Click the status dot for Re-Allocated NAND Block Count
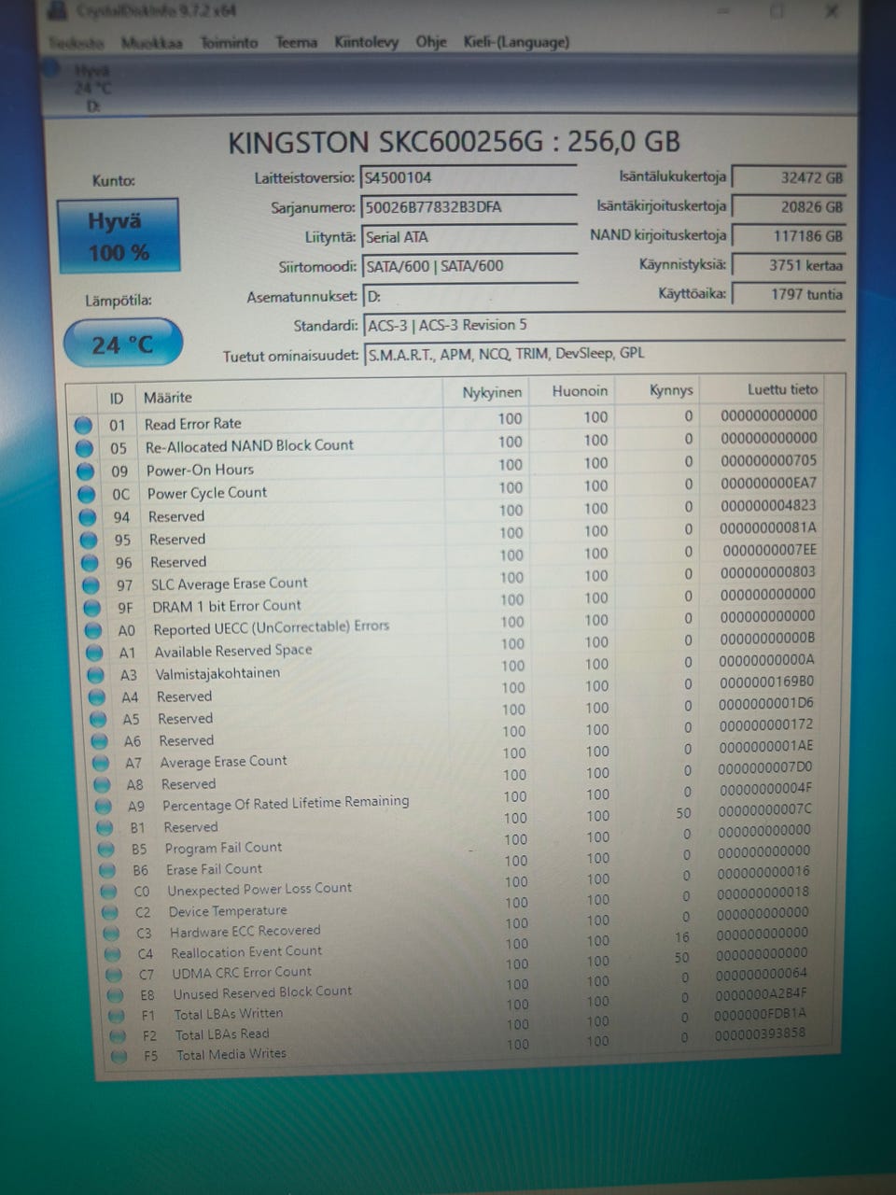 point(84,448)
